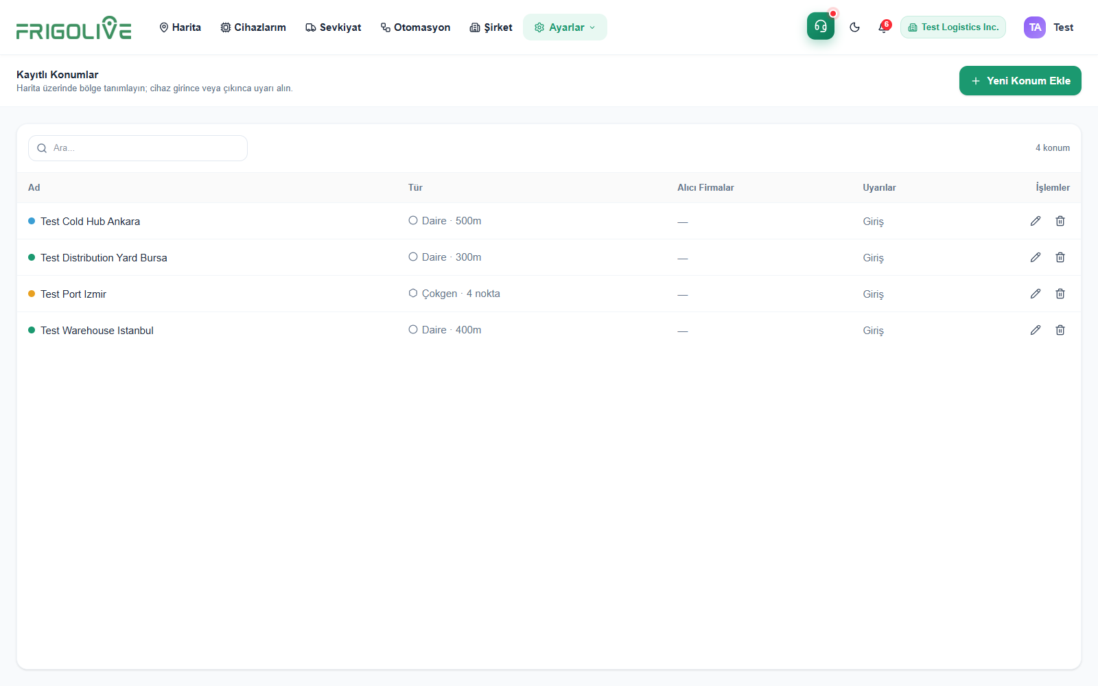Click Giriş alert for Test Port Izmir
Image resolution: width=1098 pixels, height=686 pixels.
(873, 294)
